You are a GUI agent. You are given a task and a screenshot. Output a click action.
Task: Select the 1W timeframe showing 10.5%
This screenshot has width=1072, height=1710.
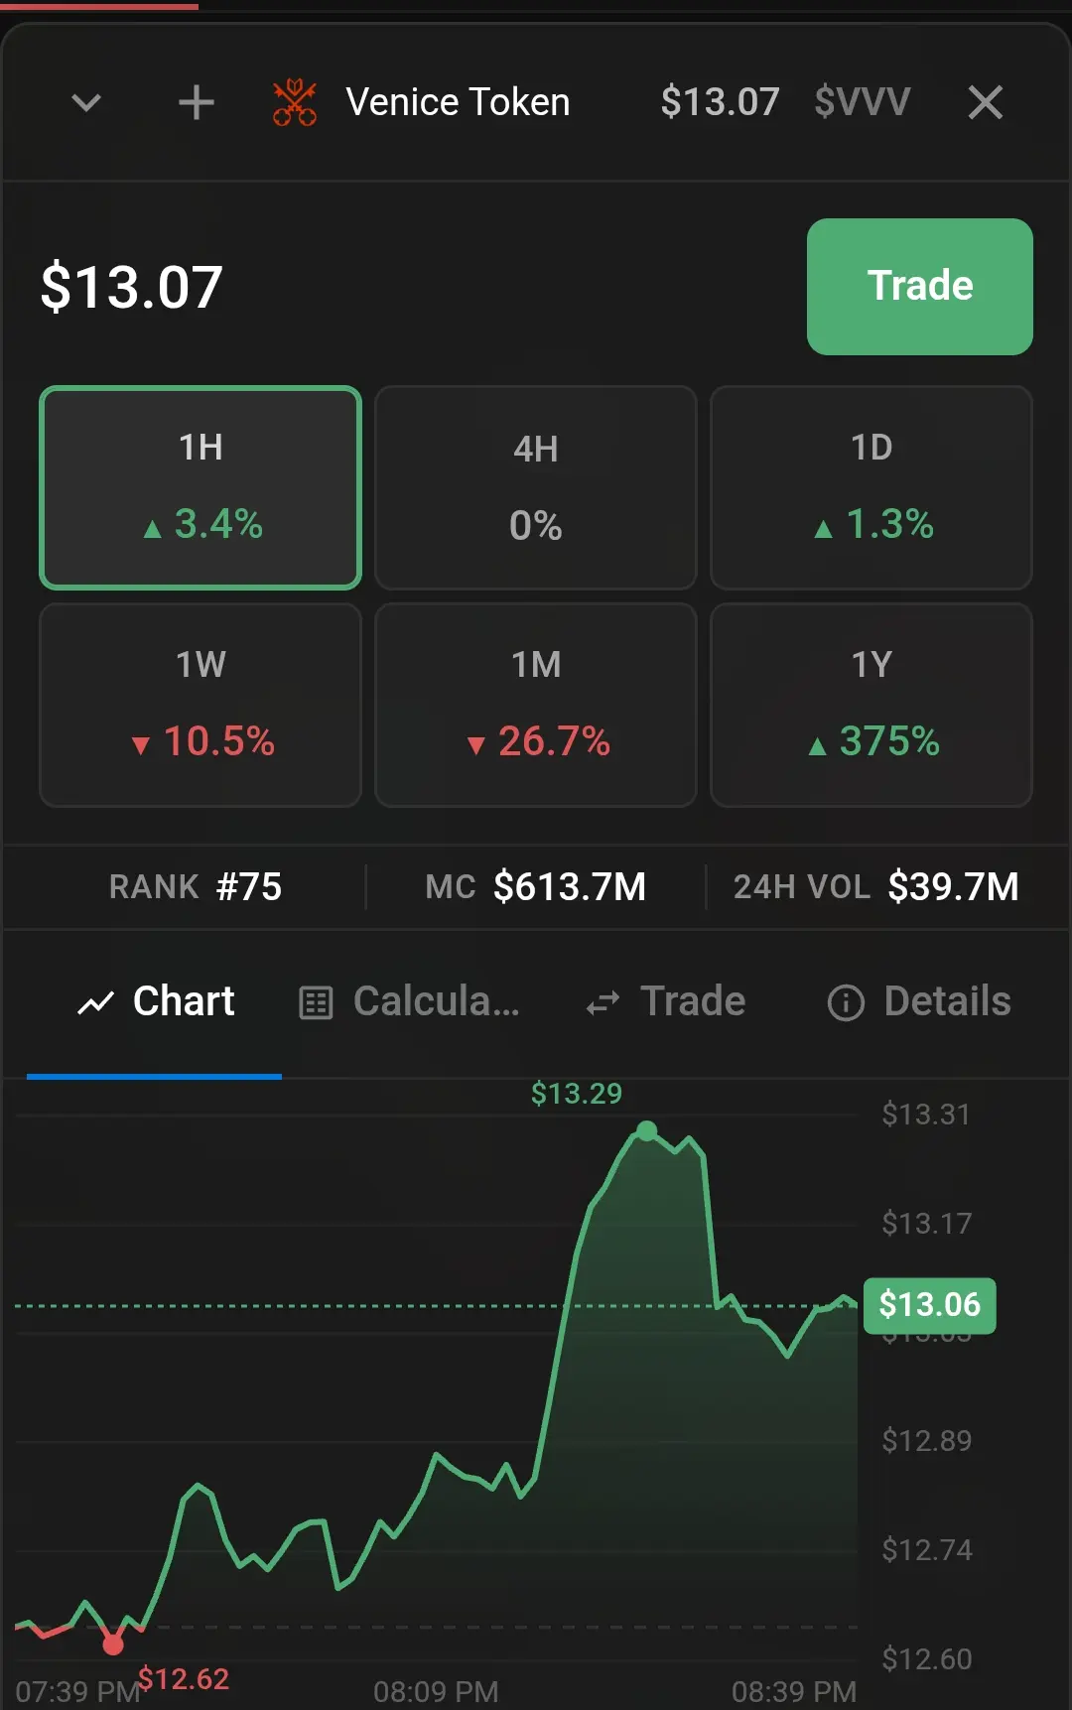click(201, 705)
